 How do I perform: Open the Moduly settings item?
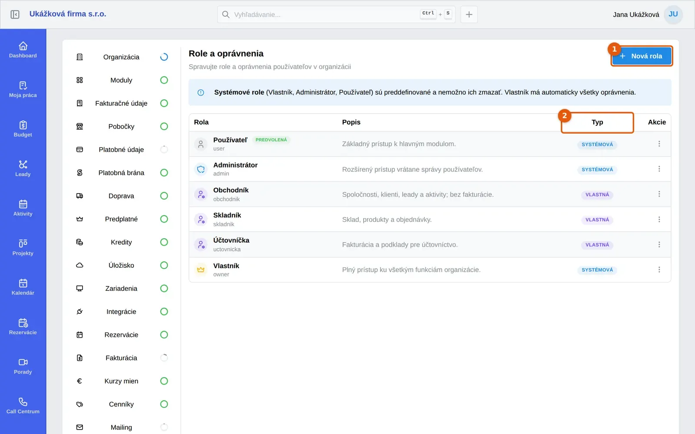pos(121,80)
